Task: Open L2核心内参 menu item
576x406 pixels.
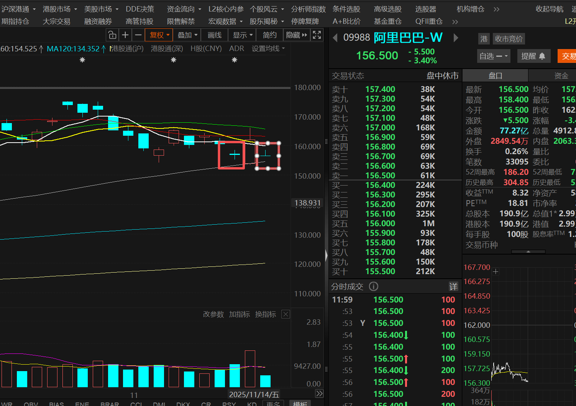Action: 226,9
